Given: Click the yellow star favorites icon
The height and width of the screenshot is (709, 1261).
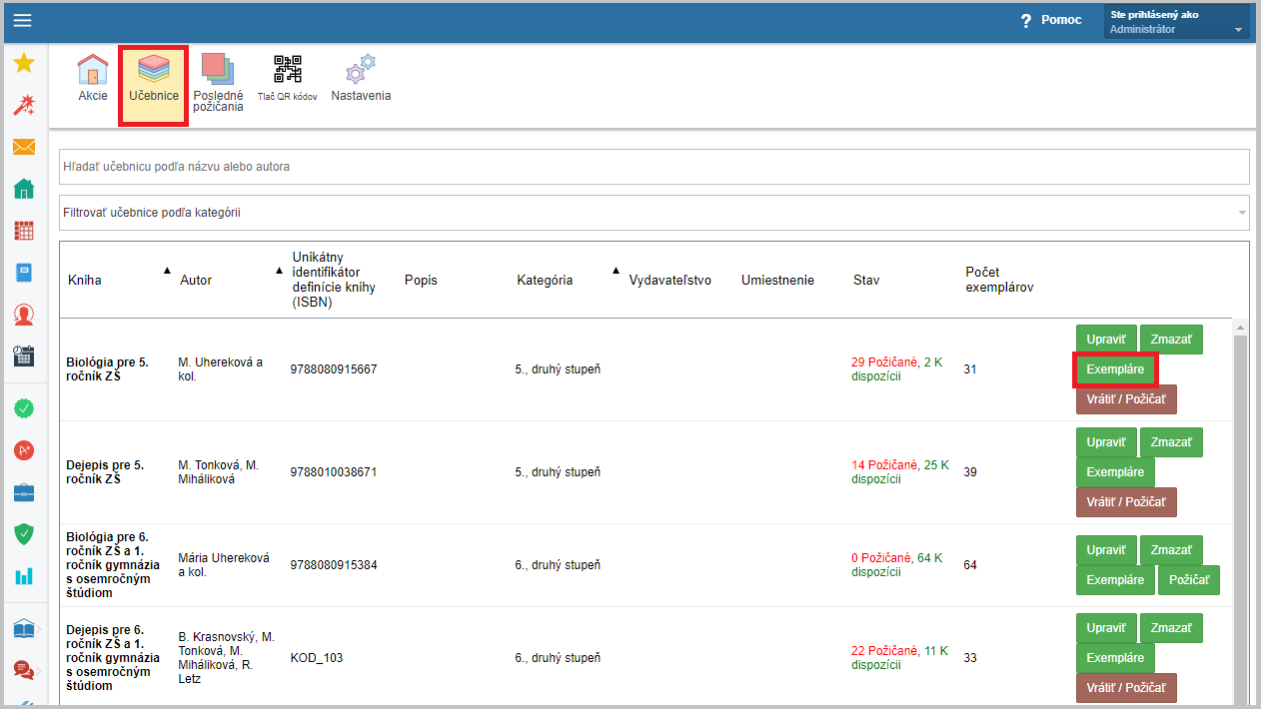Looking at the screenshot, I should point(24,63).
